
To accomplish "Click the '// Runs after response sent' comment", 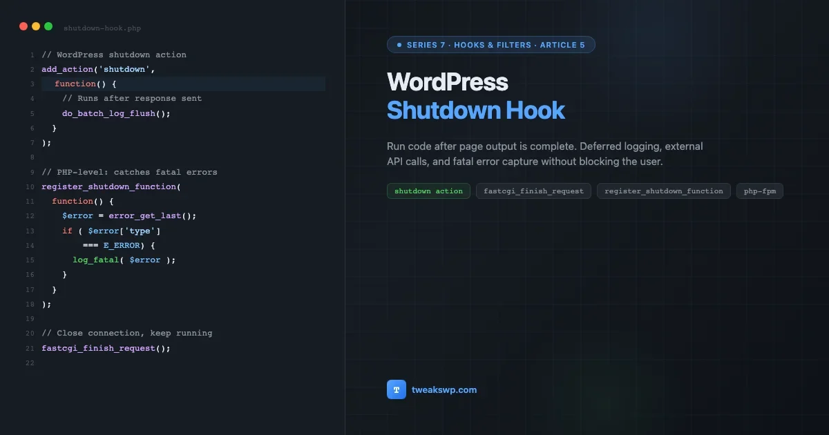I will tap(132, 98).
